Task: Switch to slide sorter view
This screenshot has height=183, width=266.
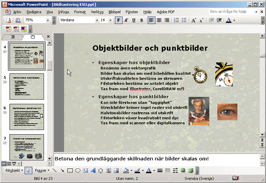Action: 9,164
